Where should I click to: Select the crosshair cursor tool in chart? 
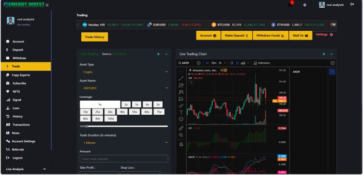point(181,72)
